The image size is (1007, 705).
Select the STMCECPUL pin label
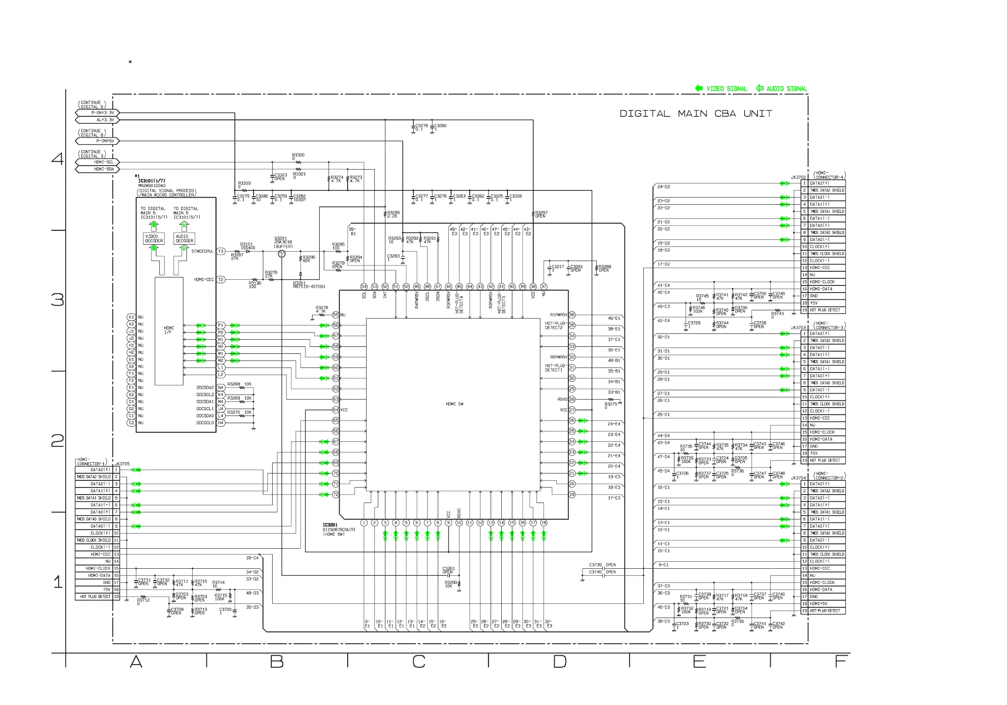pyautogui.click(x=202, y=251)
